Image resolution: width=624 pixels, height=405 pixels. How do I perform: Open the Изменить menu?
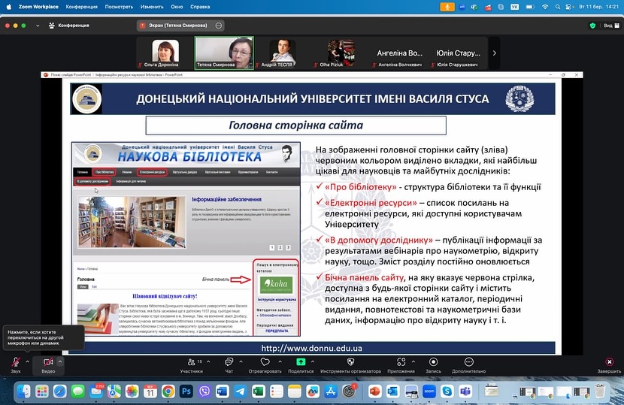click(x=152, y=7)
